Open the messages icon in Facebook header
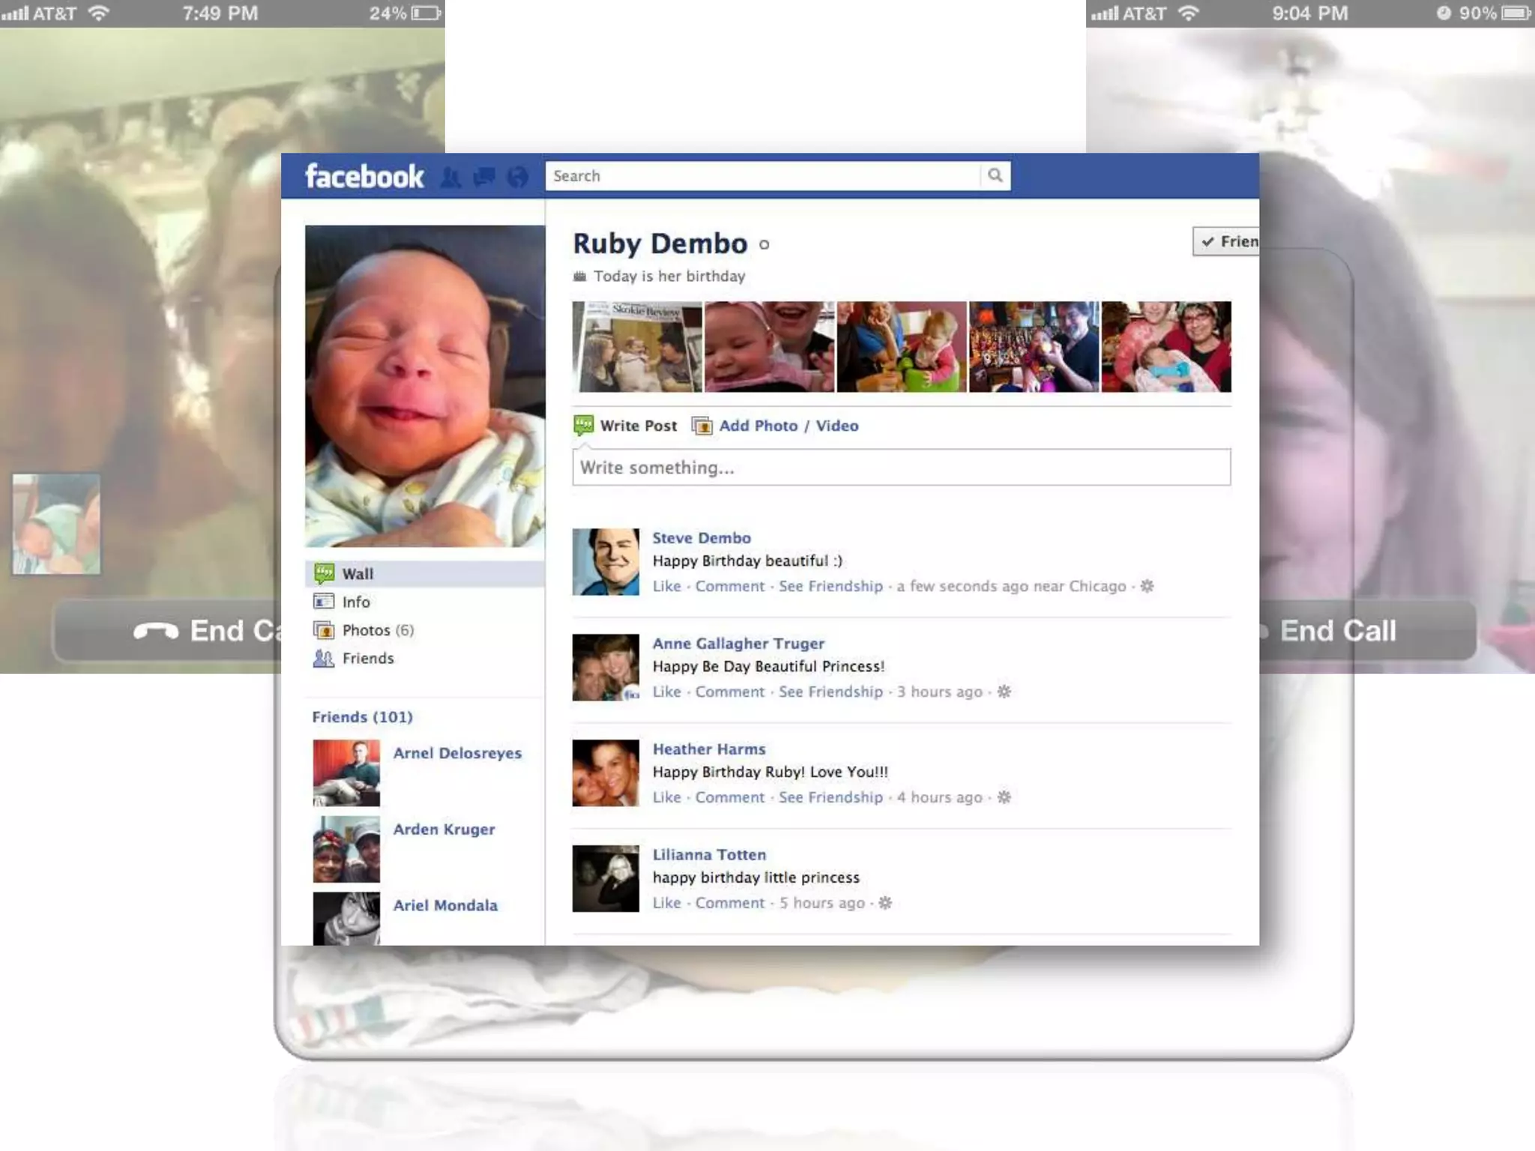 (x=484, y=177)
